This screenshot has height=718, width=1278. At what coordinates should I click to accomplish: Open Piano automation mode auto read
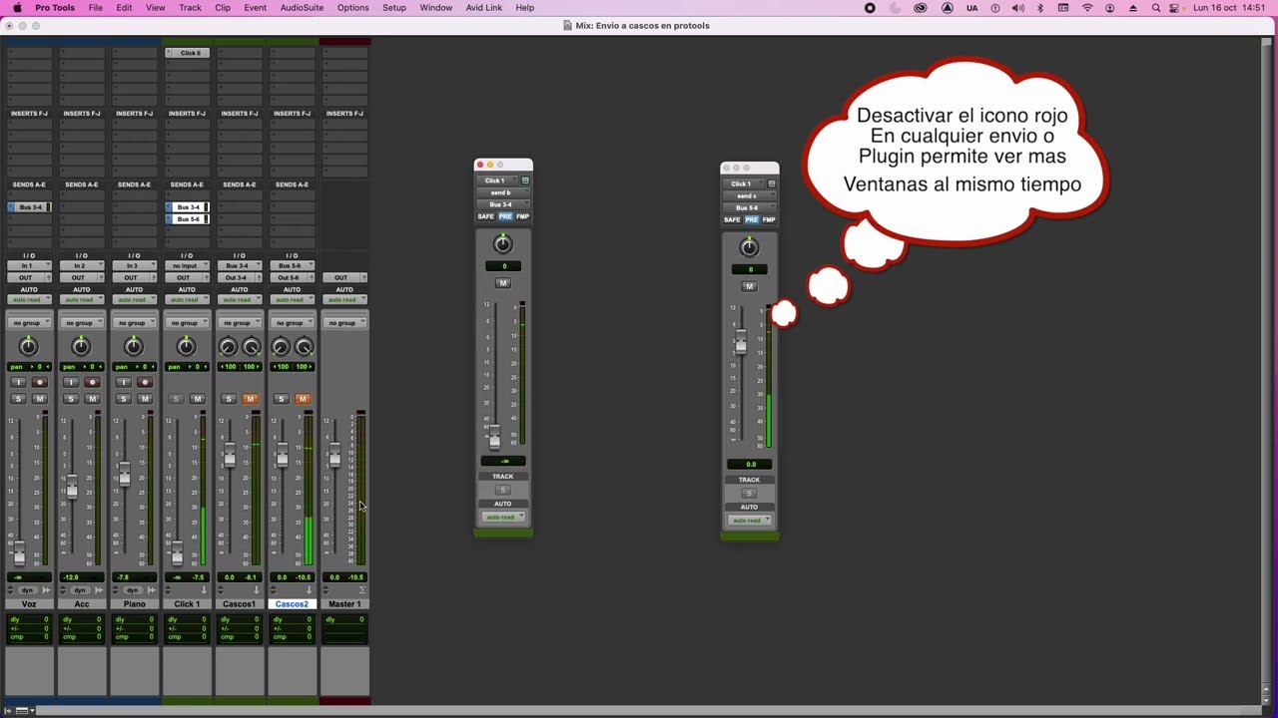click(134, 300)
